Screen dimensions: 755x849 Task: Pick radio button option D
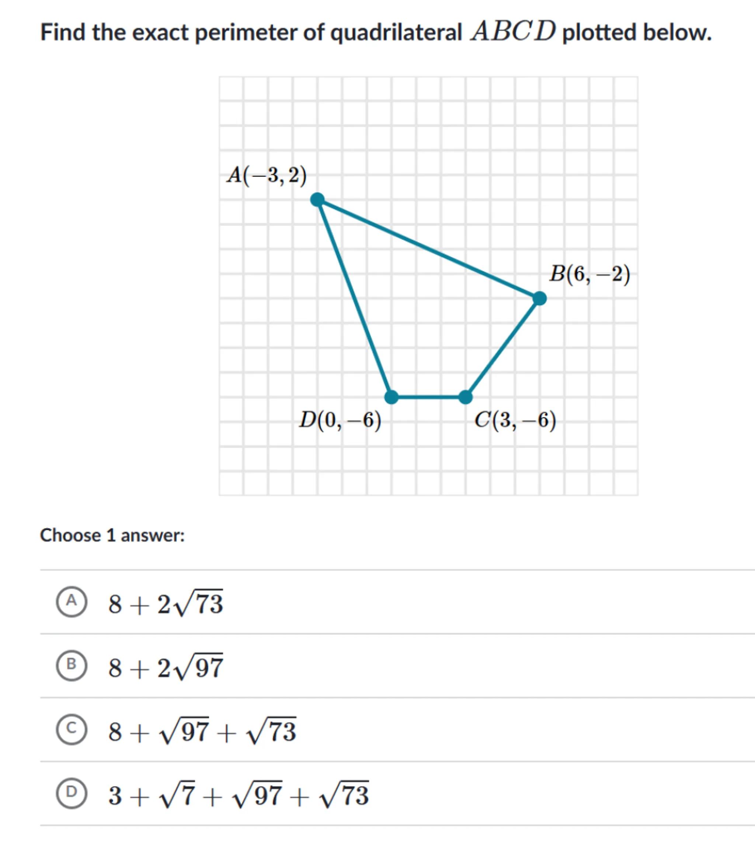[x=72, y=794]
